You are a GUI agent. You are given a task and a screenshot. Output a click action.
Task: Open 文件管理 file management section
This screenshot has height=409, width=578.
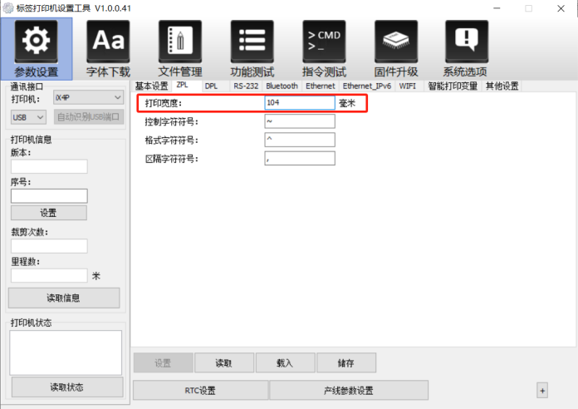click(180, 49)
